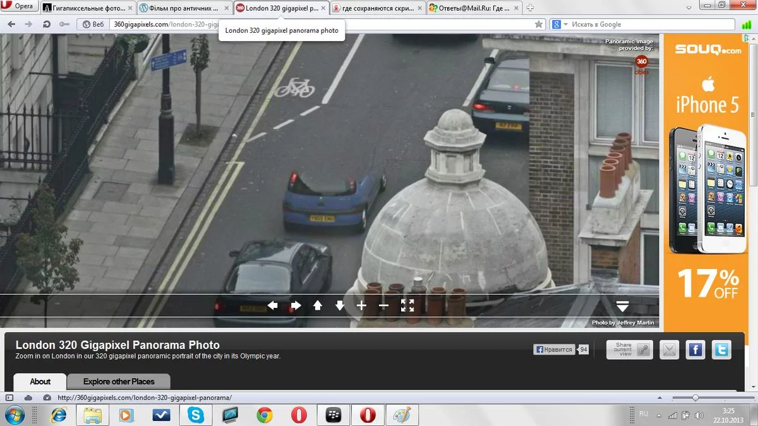
Task: Go forward to the next page
Action: pyautogui.click(x=28, y=24)
